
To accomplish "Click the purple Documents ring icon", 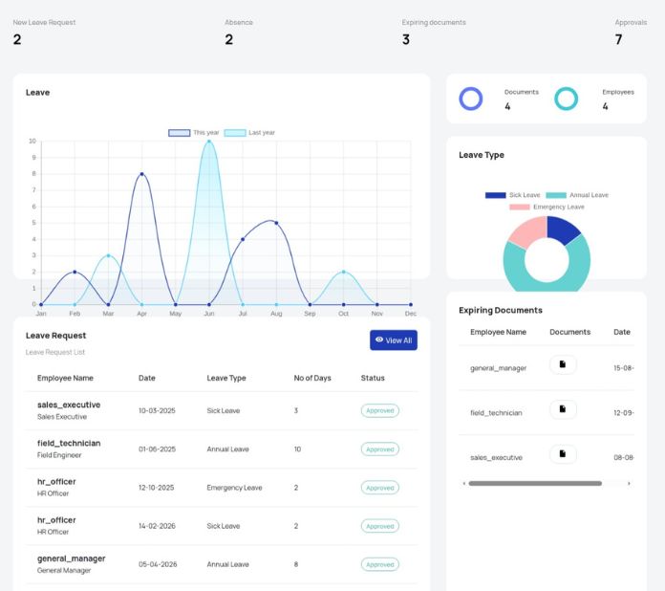I will (x=471, y=98).
